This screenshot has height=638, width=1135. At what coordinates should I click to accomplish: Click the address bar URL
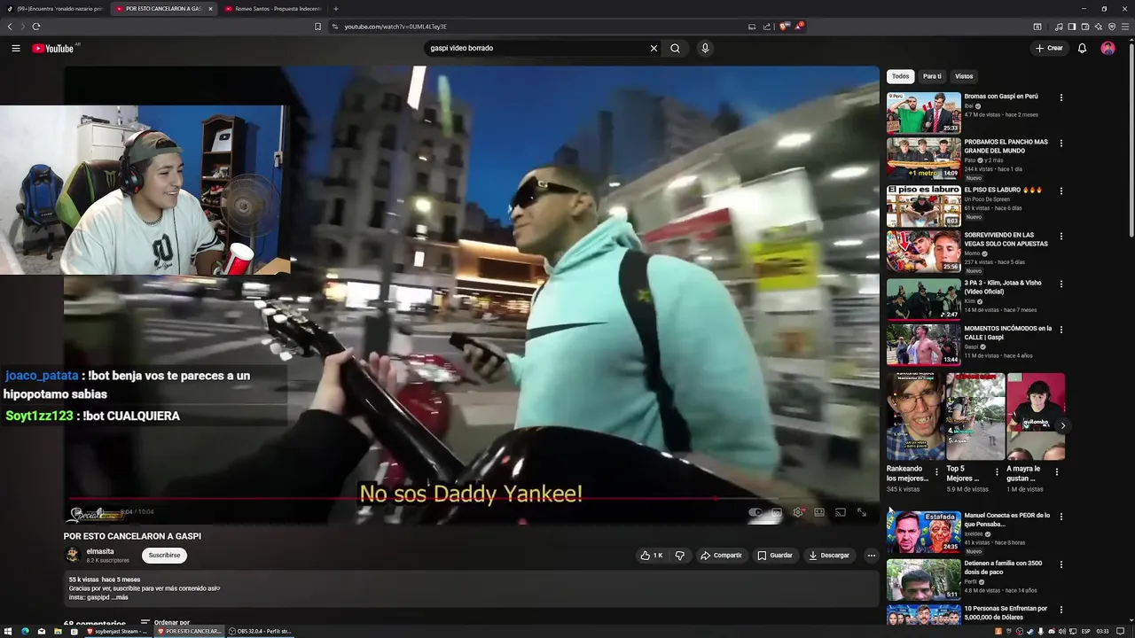pos(395,27)
